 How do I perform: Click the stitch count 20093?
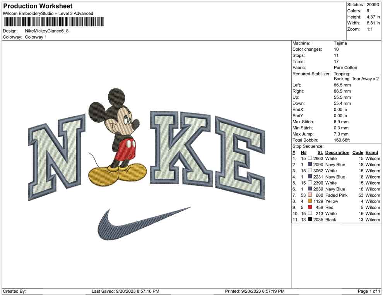[x=373, y=5]
